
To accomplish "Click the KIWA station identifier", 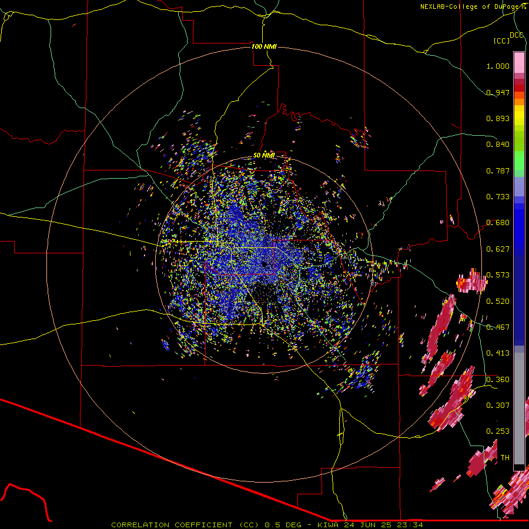I will (329, 525).
